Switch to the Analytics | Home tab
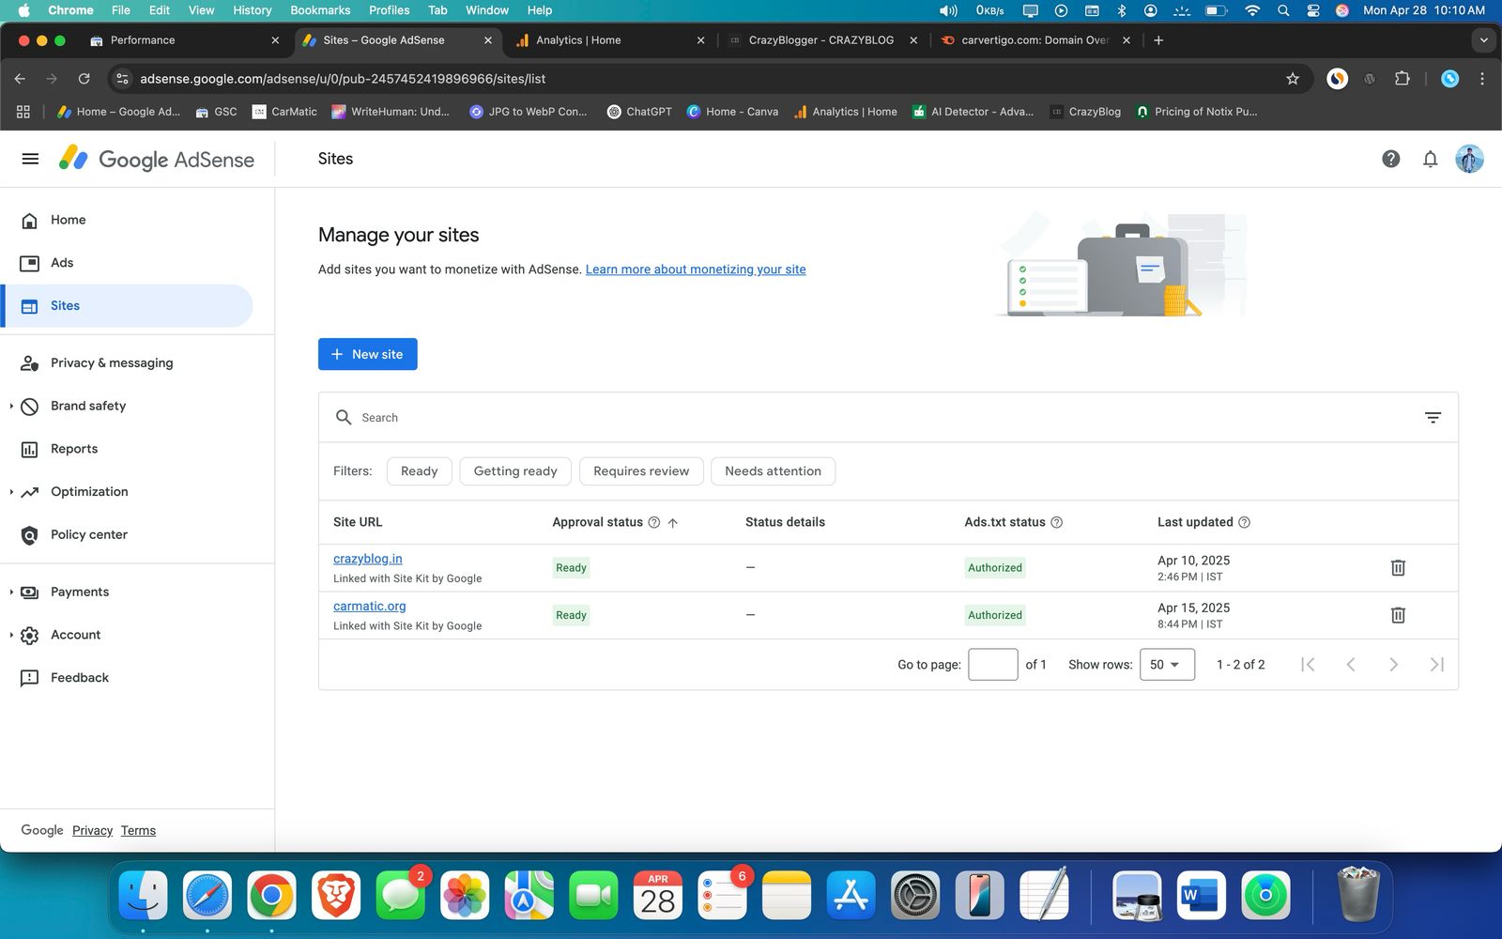This screenshot has height=939, width=1502. pos(610,40)
